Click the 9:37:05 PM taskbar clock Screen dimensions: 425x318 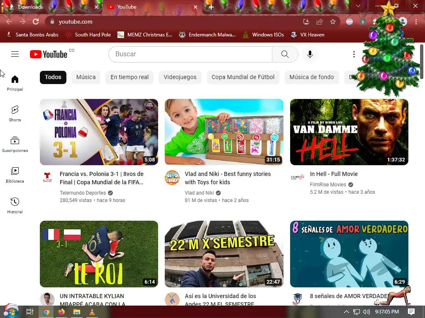(387, 312)
